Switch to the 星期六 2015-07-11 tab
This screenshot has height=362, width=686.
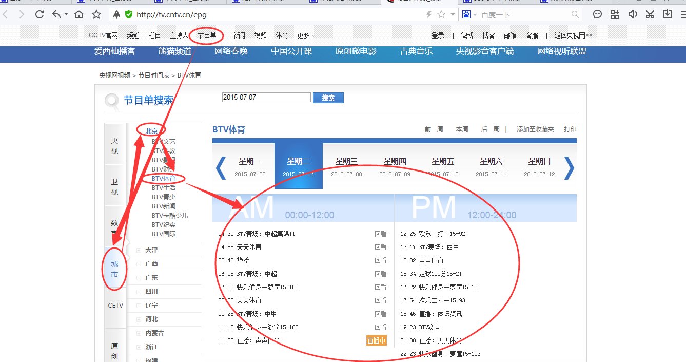tap(490, 165)
